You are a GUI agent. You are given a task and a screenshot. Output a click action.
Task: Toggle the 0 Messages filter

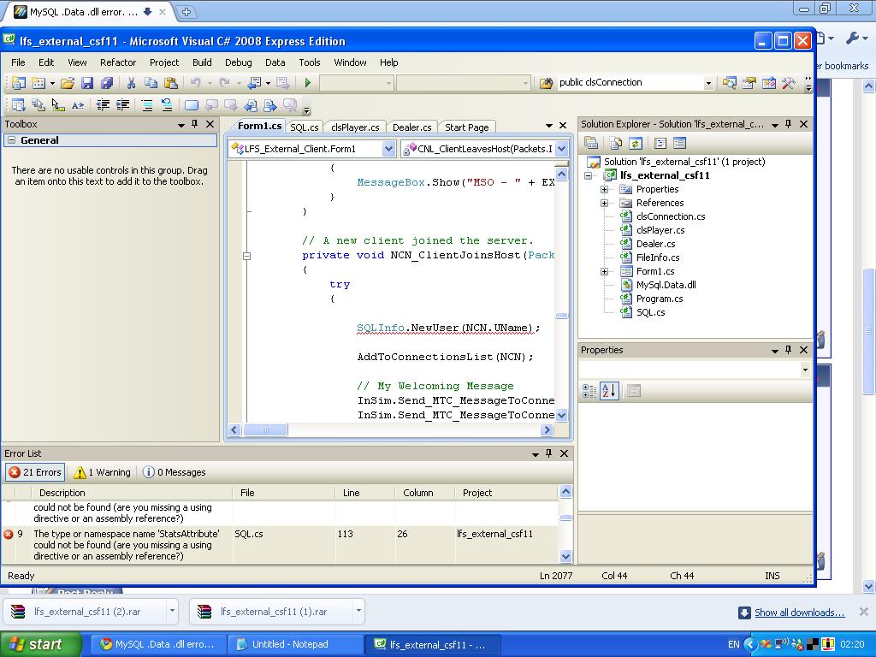coord(175,472)
